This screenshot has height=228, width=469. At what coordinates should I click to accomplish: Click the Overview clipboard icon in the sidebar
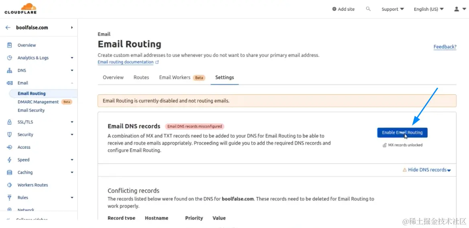click(10, 45)
